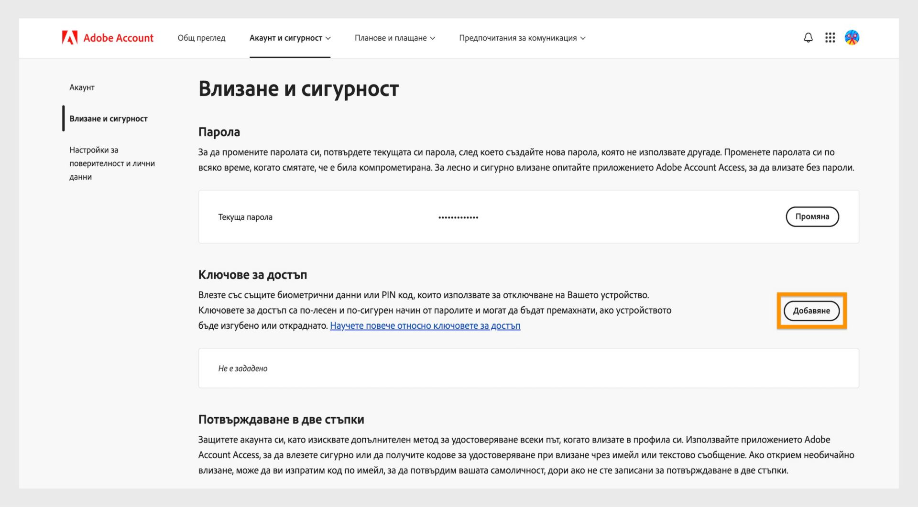Click the masked current password field

458,216
